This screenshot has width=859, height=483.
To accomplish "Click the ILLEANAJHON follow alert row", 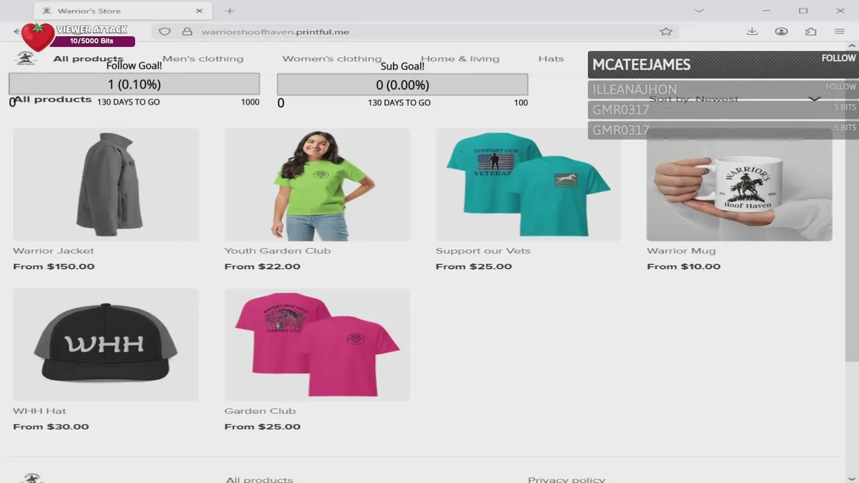I will (x=723, y=89).
